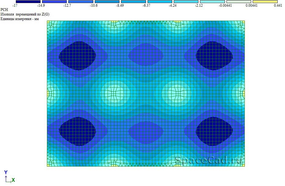This screenshot has width=285, height=186.
Task: Click the PCH label
Action: [x=4, y=10]
